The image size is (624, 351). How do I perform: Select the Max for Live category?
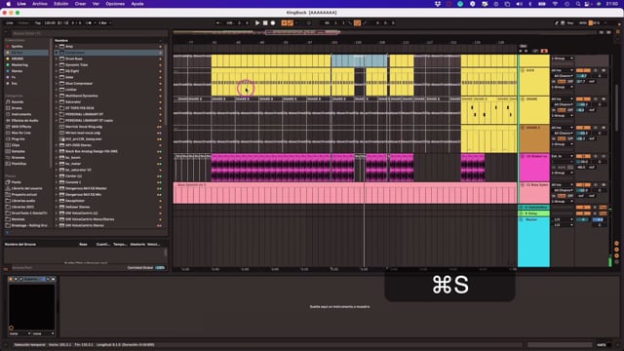coord(20,133)
